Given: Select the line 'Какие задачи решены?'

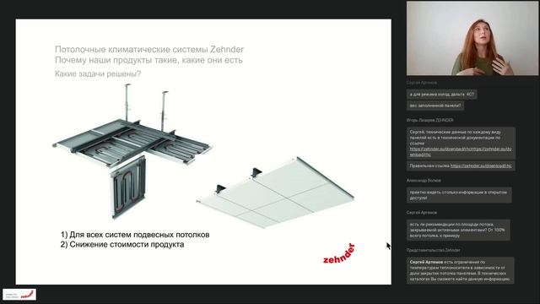Looking at the screenshot, I should pyautogui.click(x=98, y=73).
